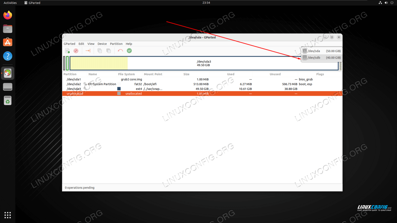Click the Name column header
Image resolution: width=397 pixels, height=223 pixels.
(93, 74)
